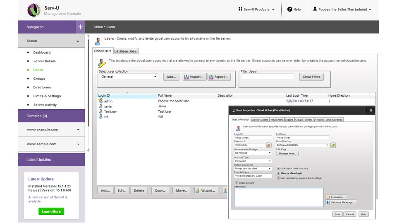The width and height of the screenshot is (397, 223).
Task: Click the Save button in dialog
Action: [x=337, y=214]
